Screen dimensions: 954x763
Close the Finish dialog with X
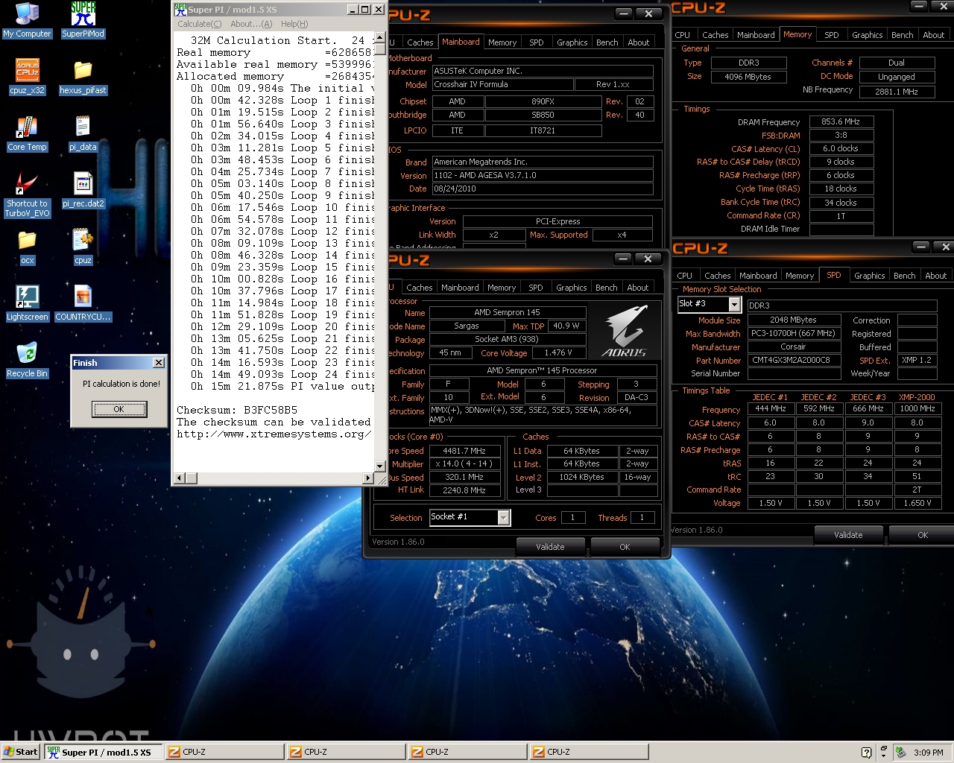click(x=158, y=363)
